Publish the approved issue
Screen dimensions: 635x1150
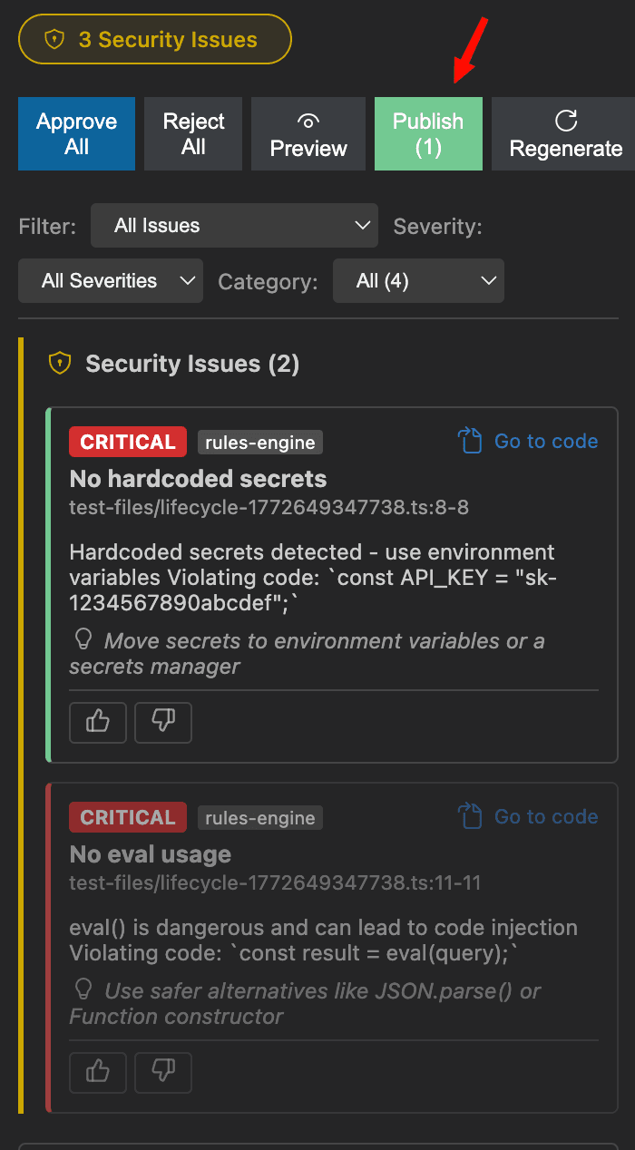(x=427, y=133)
